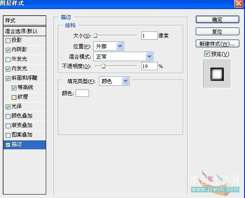This screenshot has width=245, height=198.
Task: Toggle the 预览(V) preview checkbox
Action: click(x=207, y=54)
